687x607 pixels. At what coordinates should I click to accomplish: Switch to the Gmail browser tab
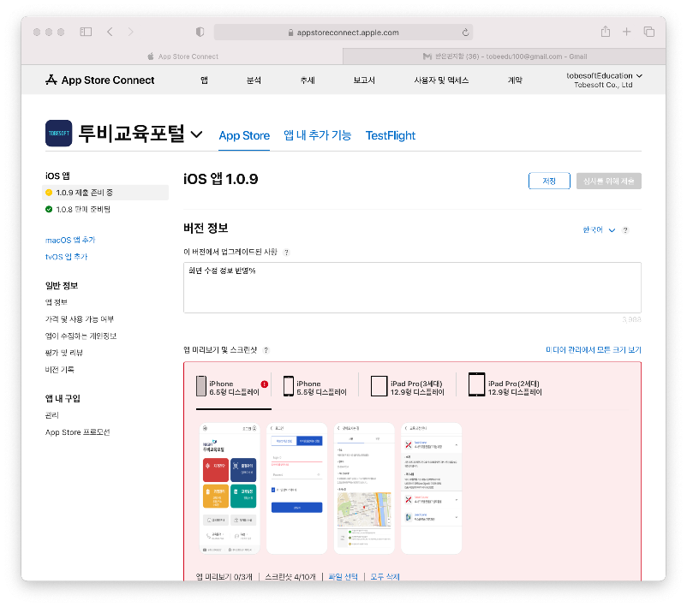[505, 57]
